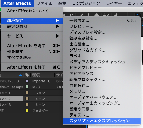143x128 pixels.
Task: Select the Puppet Pin tool icon
Action: coord(116,15)
